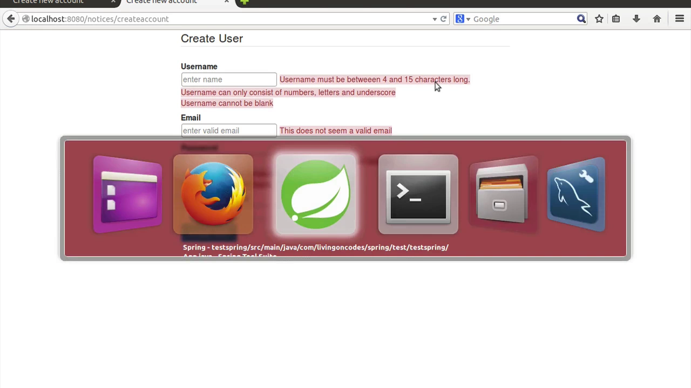Switch to file manager in switcher
691x388 pixels.
click(502, 195)
